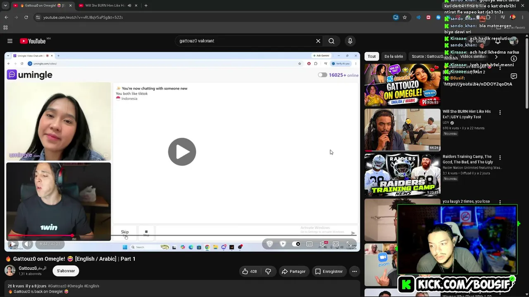The width and height of the screenshot is (529, 297).
Task: Open the player settings gear
Action: (x=323, y=244)
